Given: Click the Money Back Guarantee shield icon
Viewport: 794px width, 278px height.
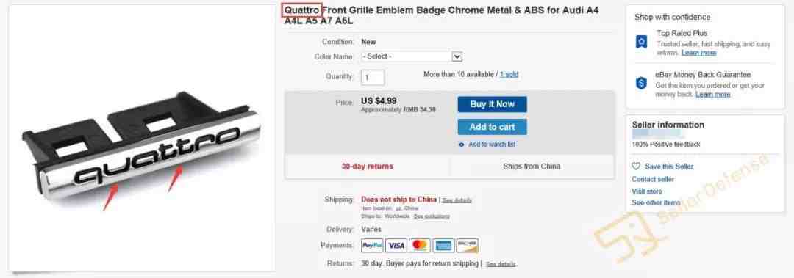Looking at the screenshot, I should click(641, 83).
